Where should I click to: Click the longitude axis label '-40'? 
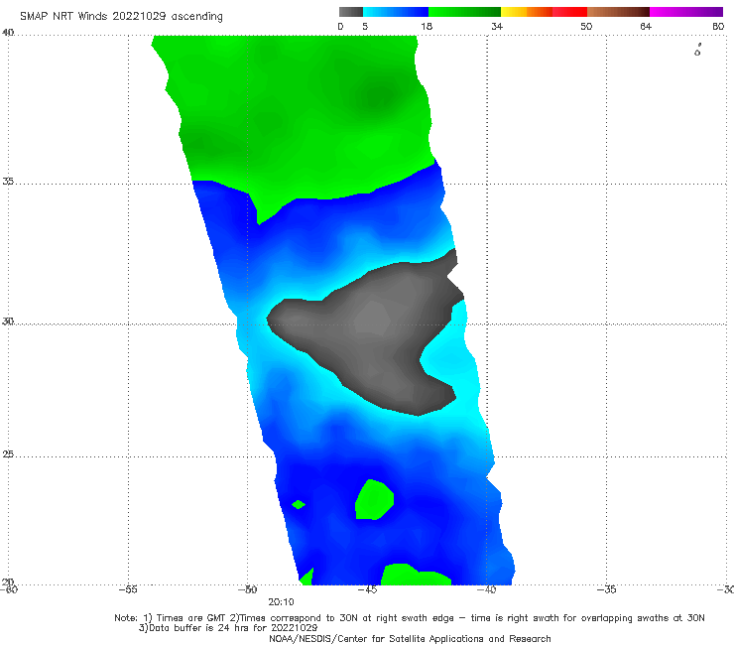pyautogui.click(x=486, y=589)
